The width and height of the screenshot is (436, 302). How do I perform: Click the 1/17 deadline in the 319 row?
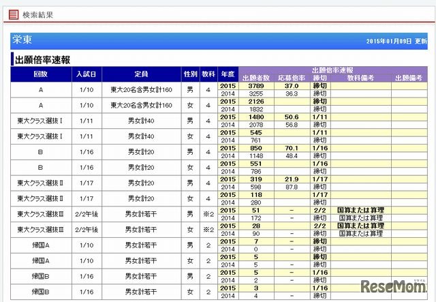320,179
